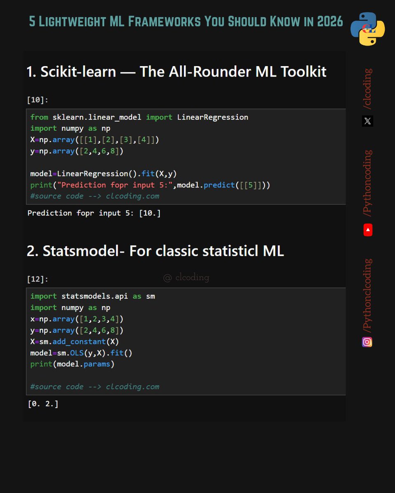Click line 'model=LinearRegression().fit(X,y)'
Image resolution: width=395 pixels, height=493 pixels.
pos(104,173)
